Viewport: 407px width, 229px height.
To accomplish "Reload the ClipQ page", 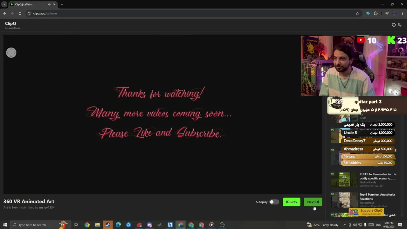I will pyautogui.click(x=20, y=13).
